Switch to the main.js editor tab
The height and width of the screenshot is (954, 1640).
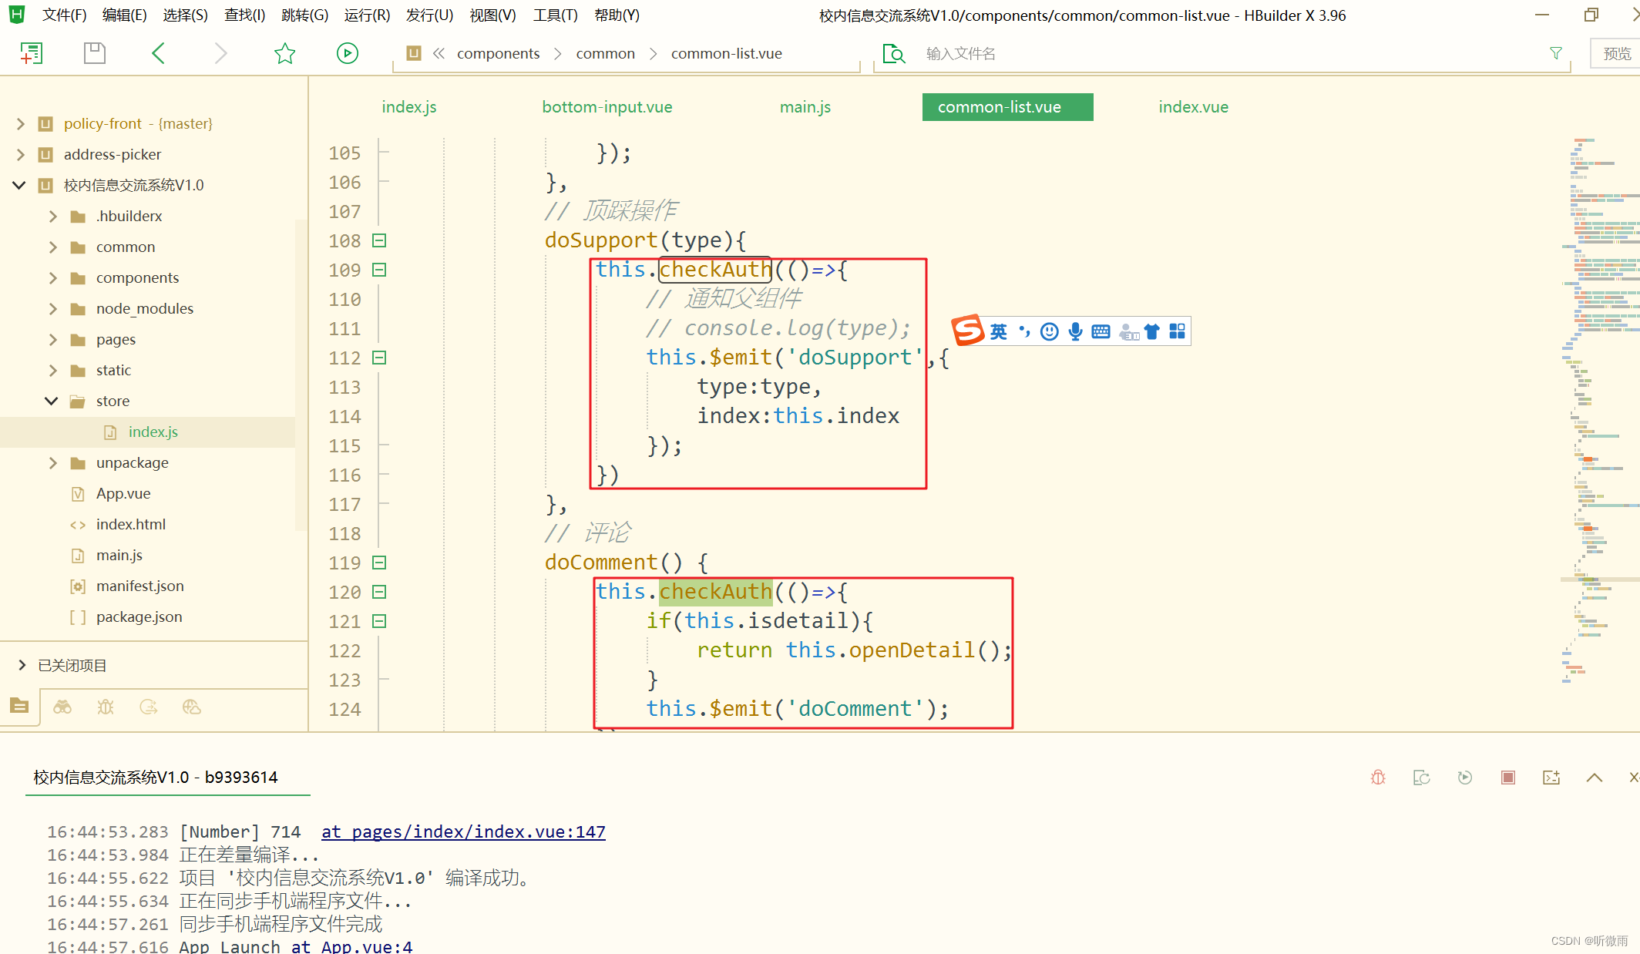click(805, 107)
